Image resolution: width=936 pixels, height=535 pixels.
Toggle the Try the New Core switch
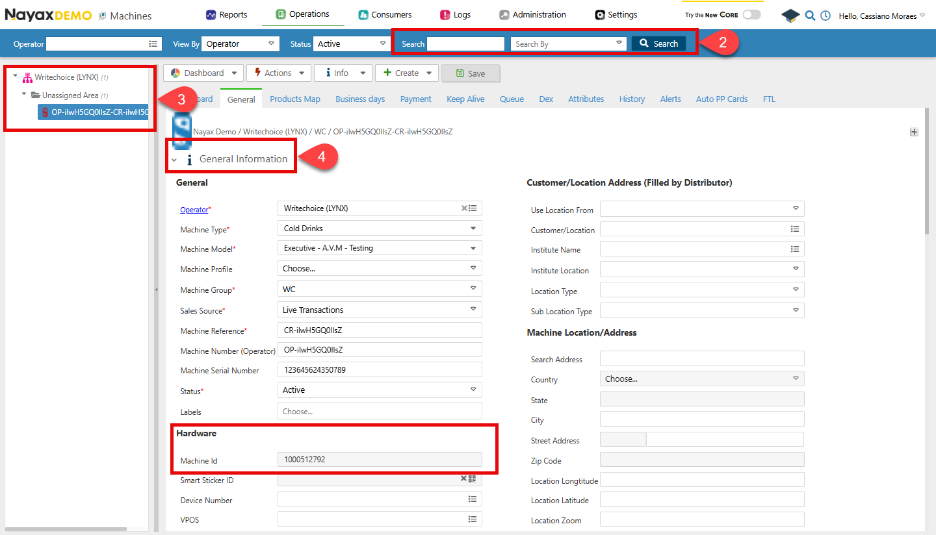tap(751, 15)
